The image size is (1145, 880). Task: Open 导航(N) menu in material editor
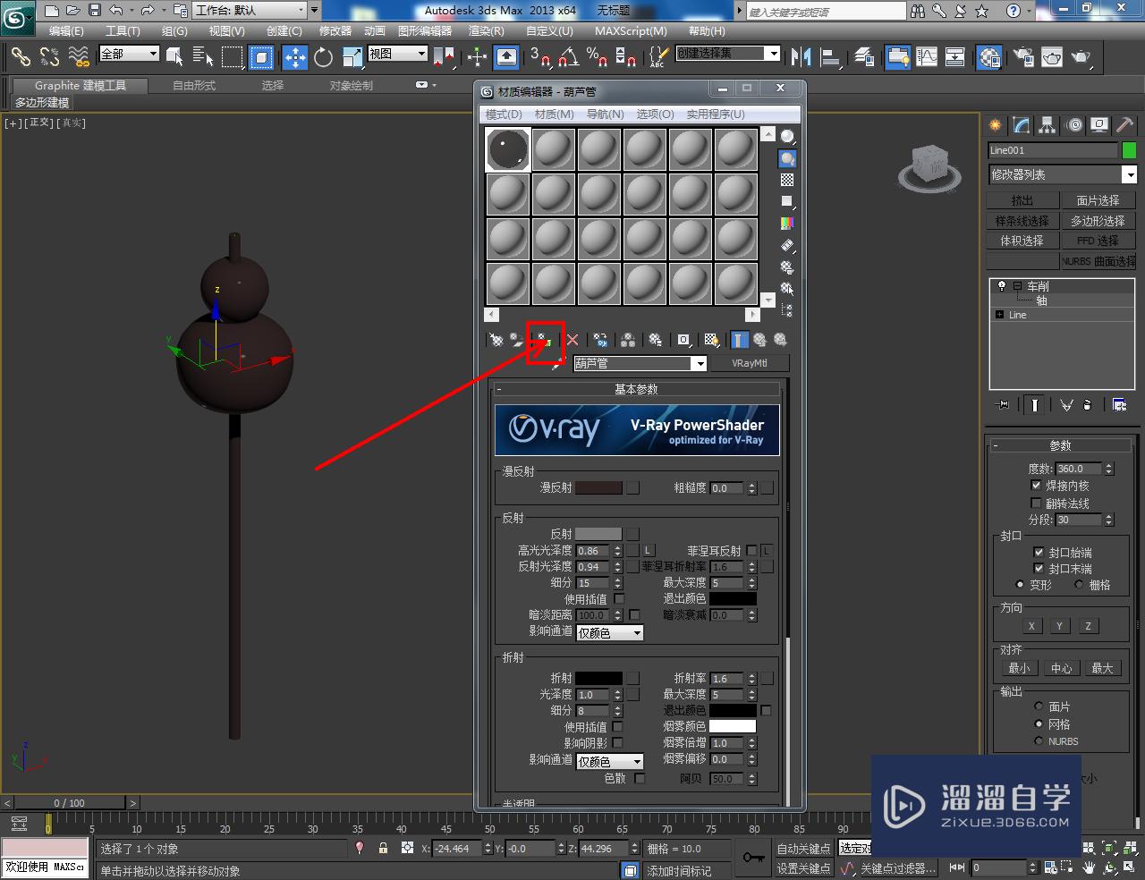pos(605,114)
